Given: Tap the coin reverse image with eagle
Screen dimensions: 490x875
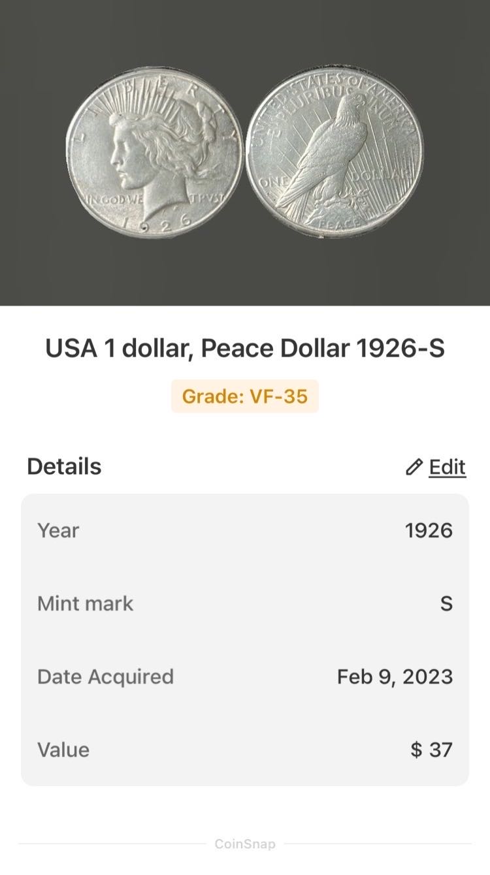Looking at the screenshot, I should pyautogui.click(x=334, y=155).
